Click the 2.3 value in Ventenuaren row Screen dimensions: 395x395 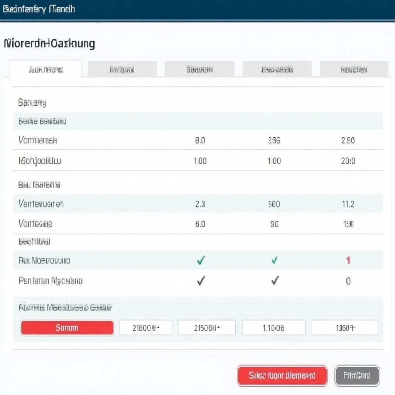(x=200, y=204)
